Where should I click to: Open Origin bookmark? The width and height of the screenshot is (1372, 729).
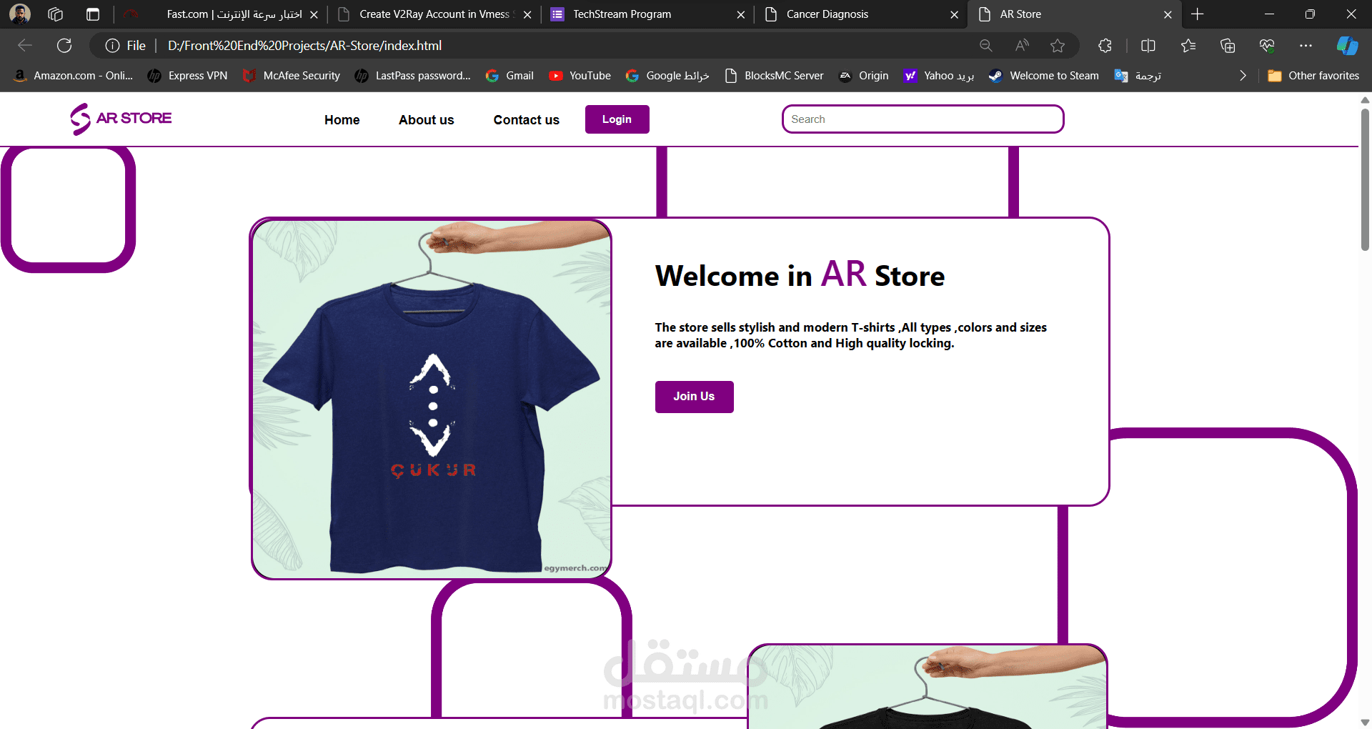pos(864,76)
